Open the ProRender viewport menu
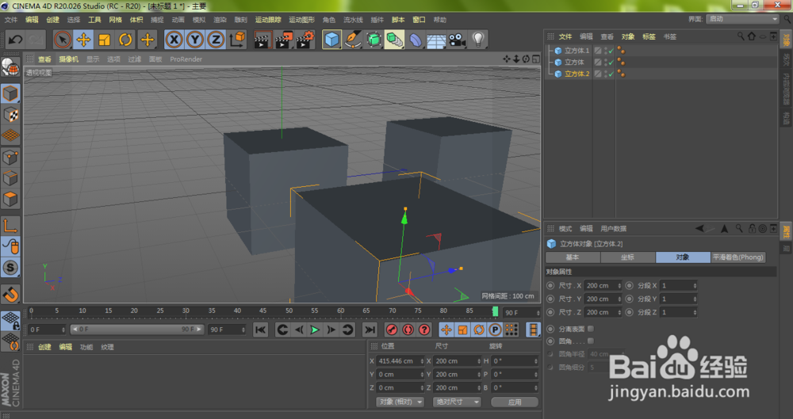The height and width of the screenshot is (419, 793). (x=186, y=59)
